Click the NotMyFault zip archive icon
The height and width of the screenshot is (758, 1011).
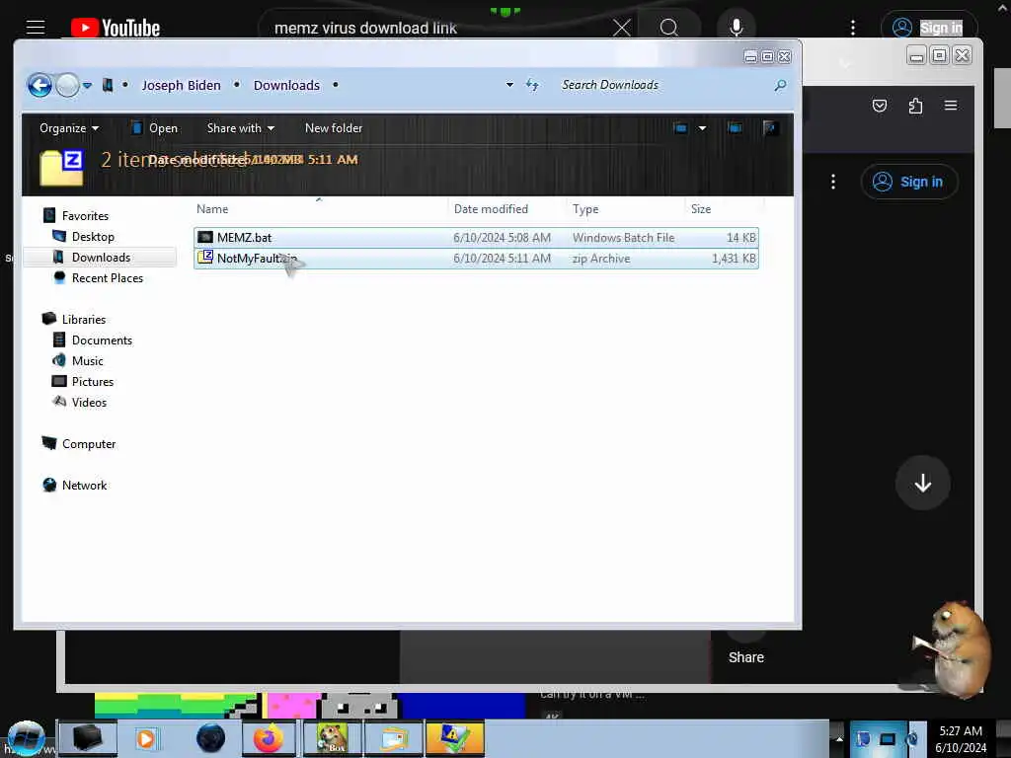205,258
